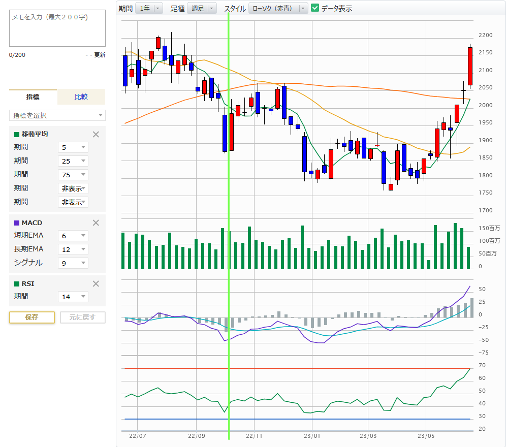
Task: Click the 保存 button
Action: 32,317
